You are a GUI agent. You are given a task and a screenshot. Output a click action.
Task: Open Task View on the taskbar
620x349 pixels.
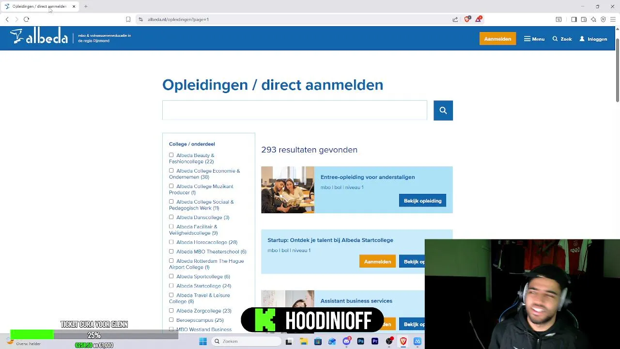(289, 341)
